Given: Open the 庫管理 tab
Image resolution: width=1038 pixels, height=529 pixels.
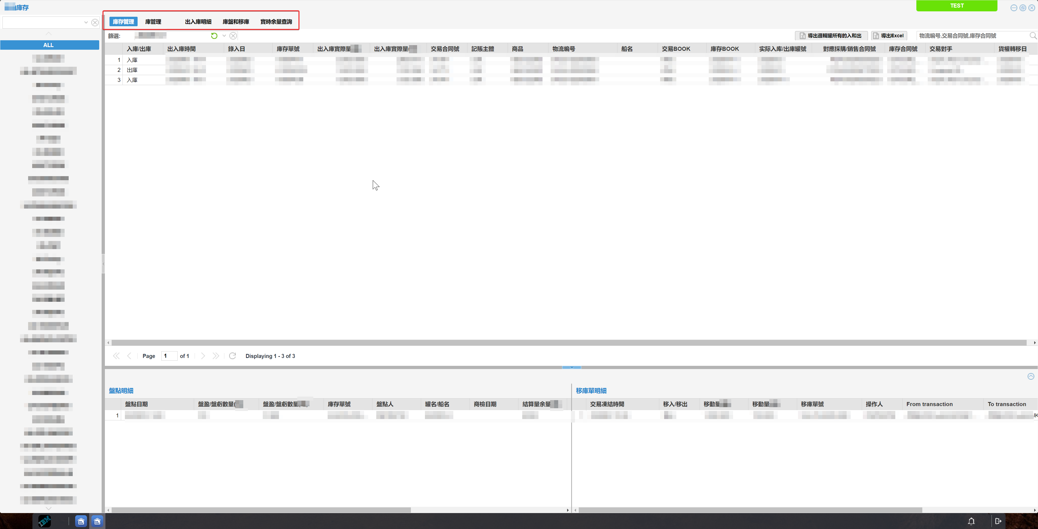Looking at the screenshot, I should (153, 22).
